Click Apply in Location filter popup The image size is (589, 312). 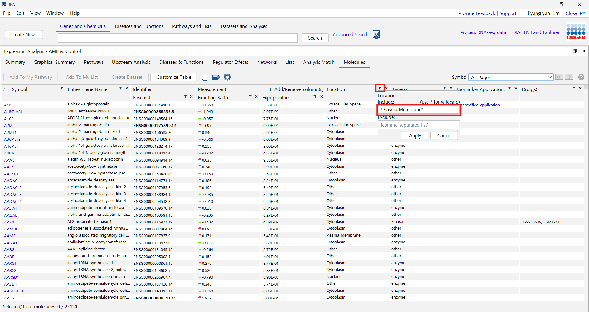pyautogui.click(x=415, y=135)
